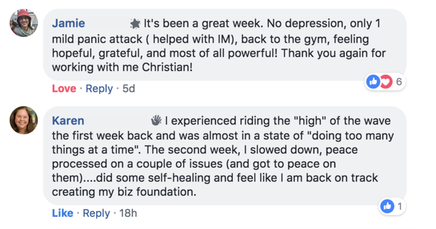Show who liked Karen's comment via count 1
Screen dimensions: 436x229
[400, 206]
